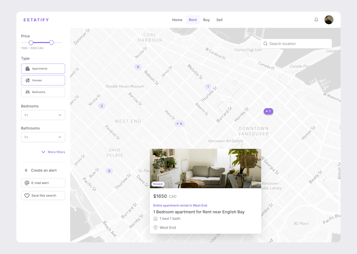The height and width of the screenshot is (254, 357).
Task: Click the E-mail alert at-sign icon
Action: click(x=27, y=183)
